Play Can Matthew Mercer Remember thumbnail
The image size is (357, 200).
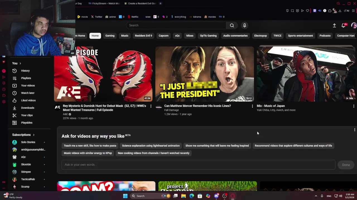pos(204,74)
